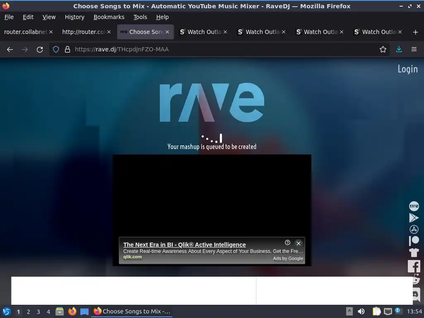Image resolution: width=424 pixels, height=318 pixels.
Task: Open the removable media eject tray icon
Action: [349, 311]
